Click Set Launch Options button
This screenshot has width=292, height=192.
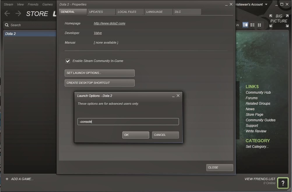click(99, 73)
